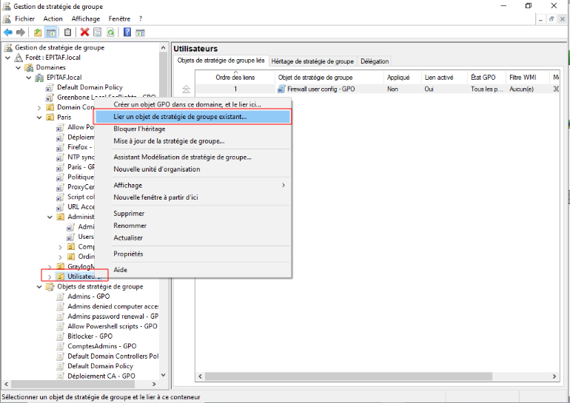Click the Properties sheet toolbar icon

coord(97,33)
